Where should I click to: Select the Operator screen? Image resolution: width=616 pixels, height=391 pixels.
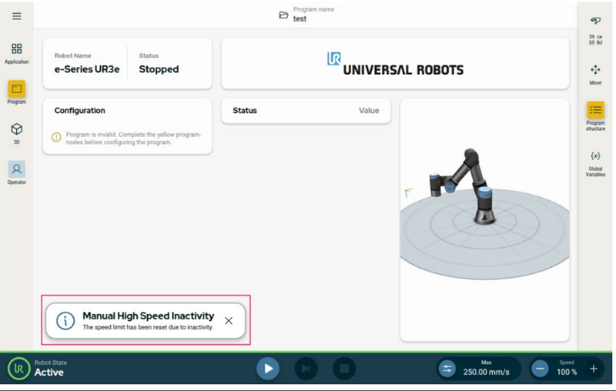pyautogui.click(x=17, y=172)
